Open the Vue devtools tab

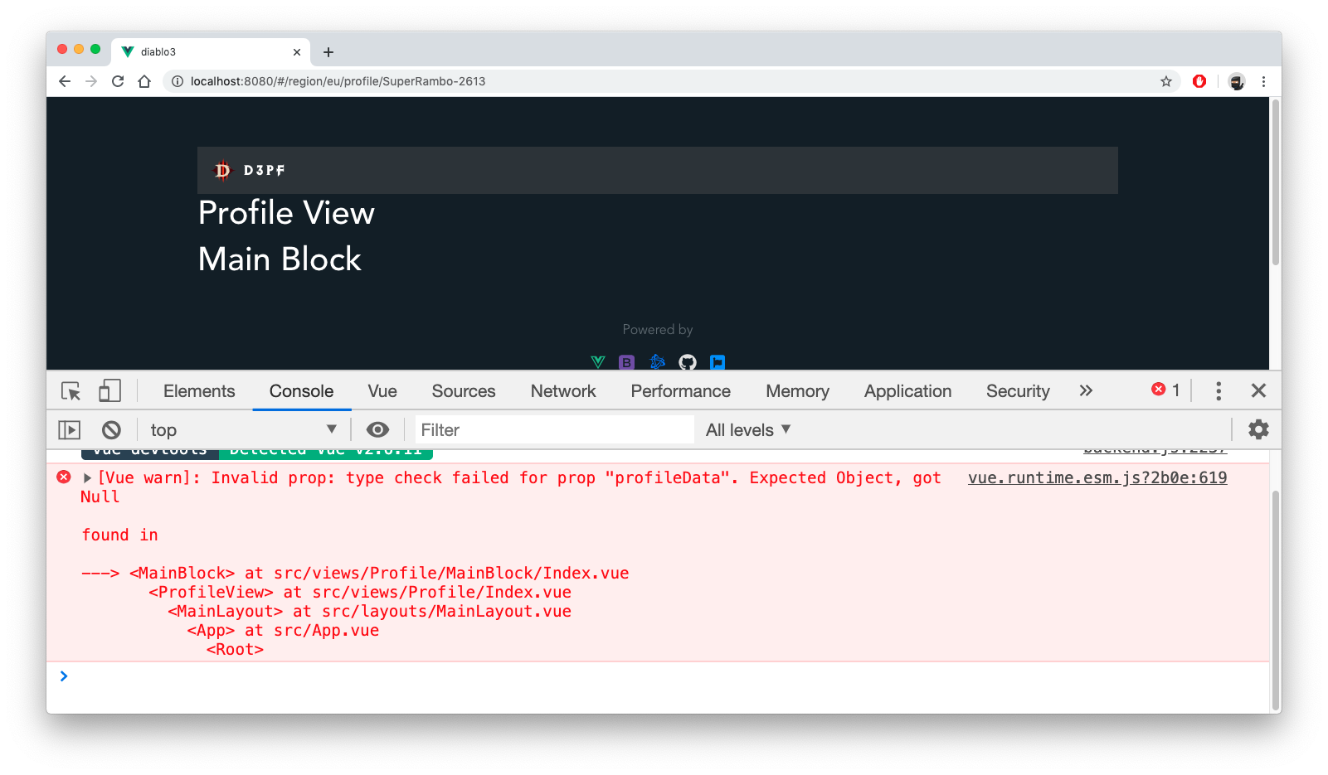382,391
